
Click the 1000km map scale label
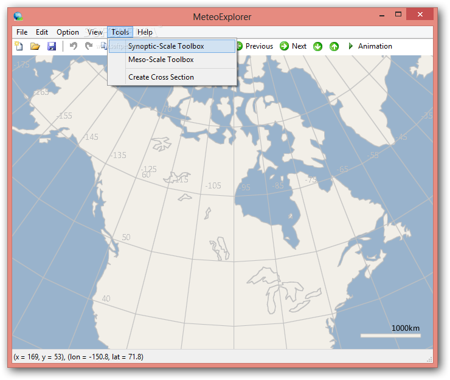tap(405, 328)
